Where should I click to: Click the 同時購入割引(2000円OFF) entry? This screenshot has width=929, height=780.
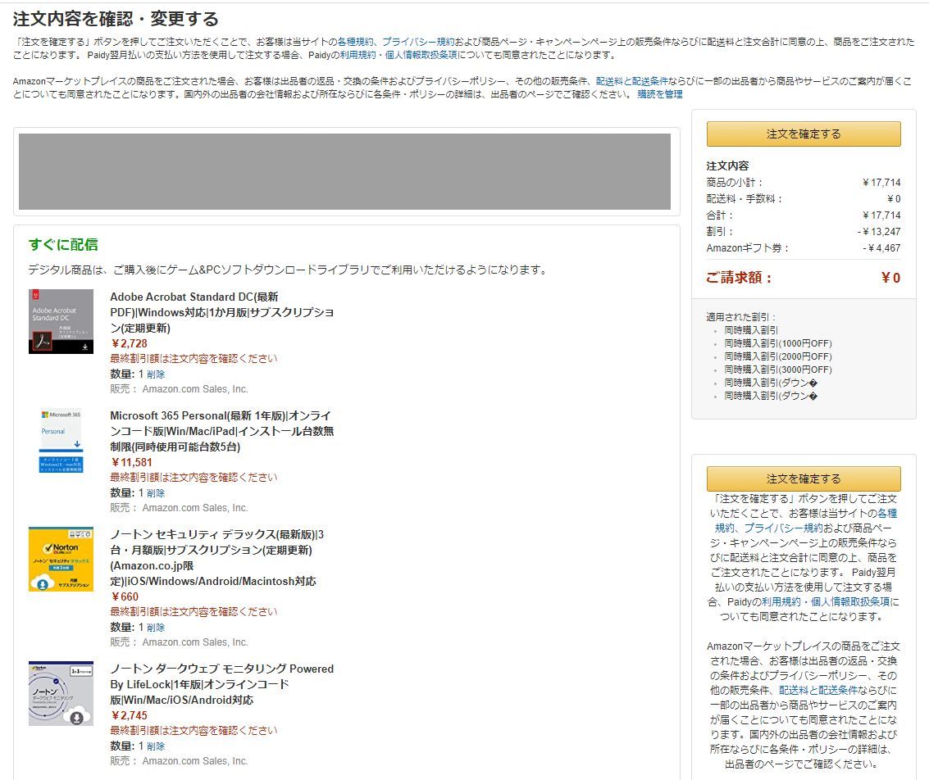point(778,356)
